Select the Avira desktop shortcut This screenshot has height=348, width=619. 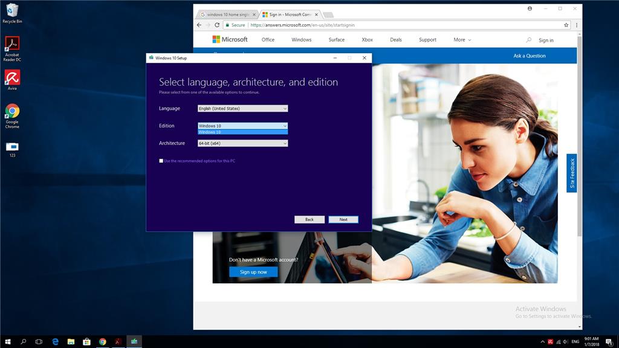tap(12, 80)
